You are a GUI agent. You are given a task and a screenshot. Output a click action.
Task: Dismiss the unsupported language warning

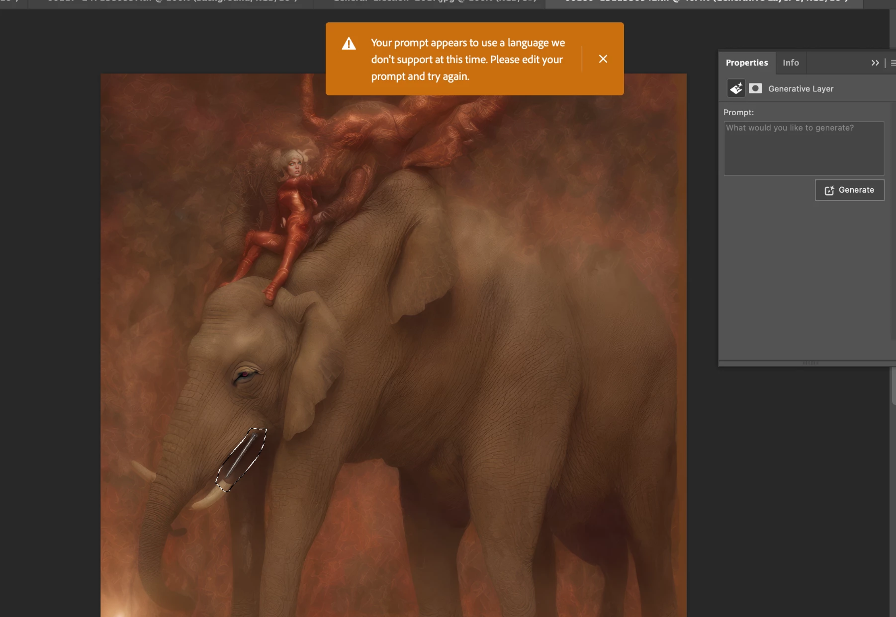(603, 59)
